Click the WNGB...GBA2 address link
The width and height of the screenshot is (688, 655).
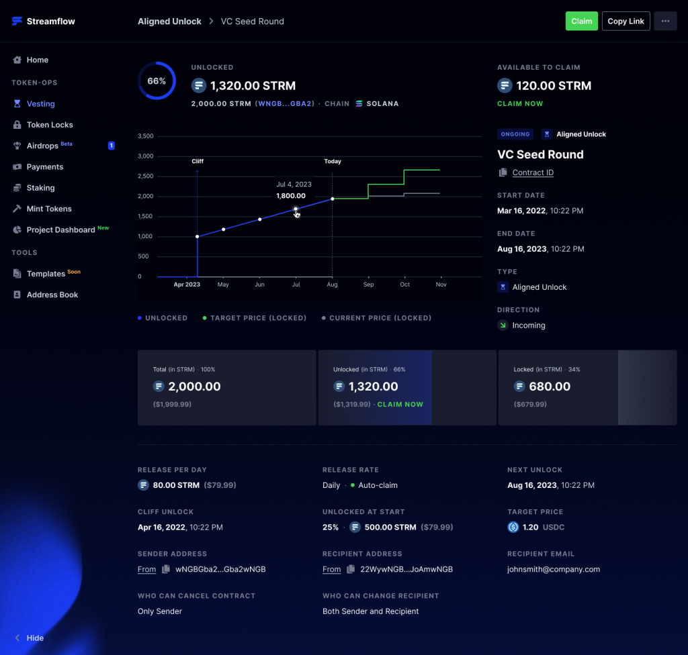pyautogui.click(x=285, y=104)
